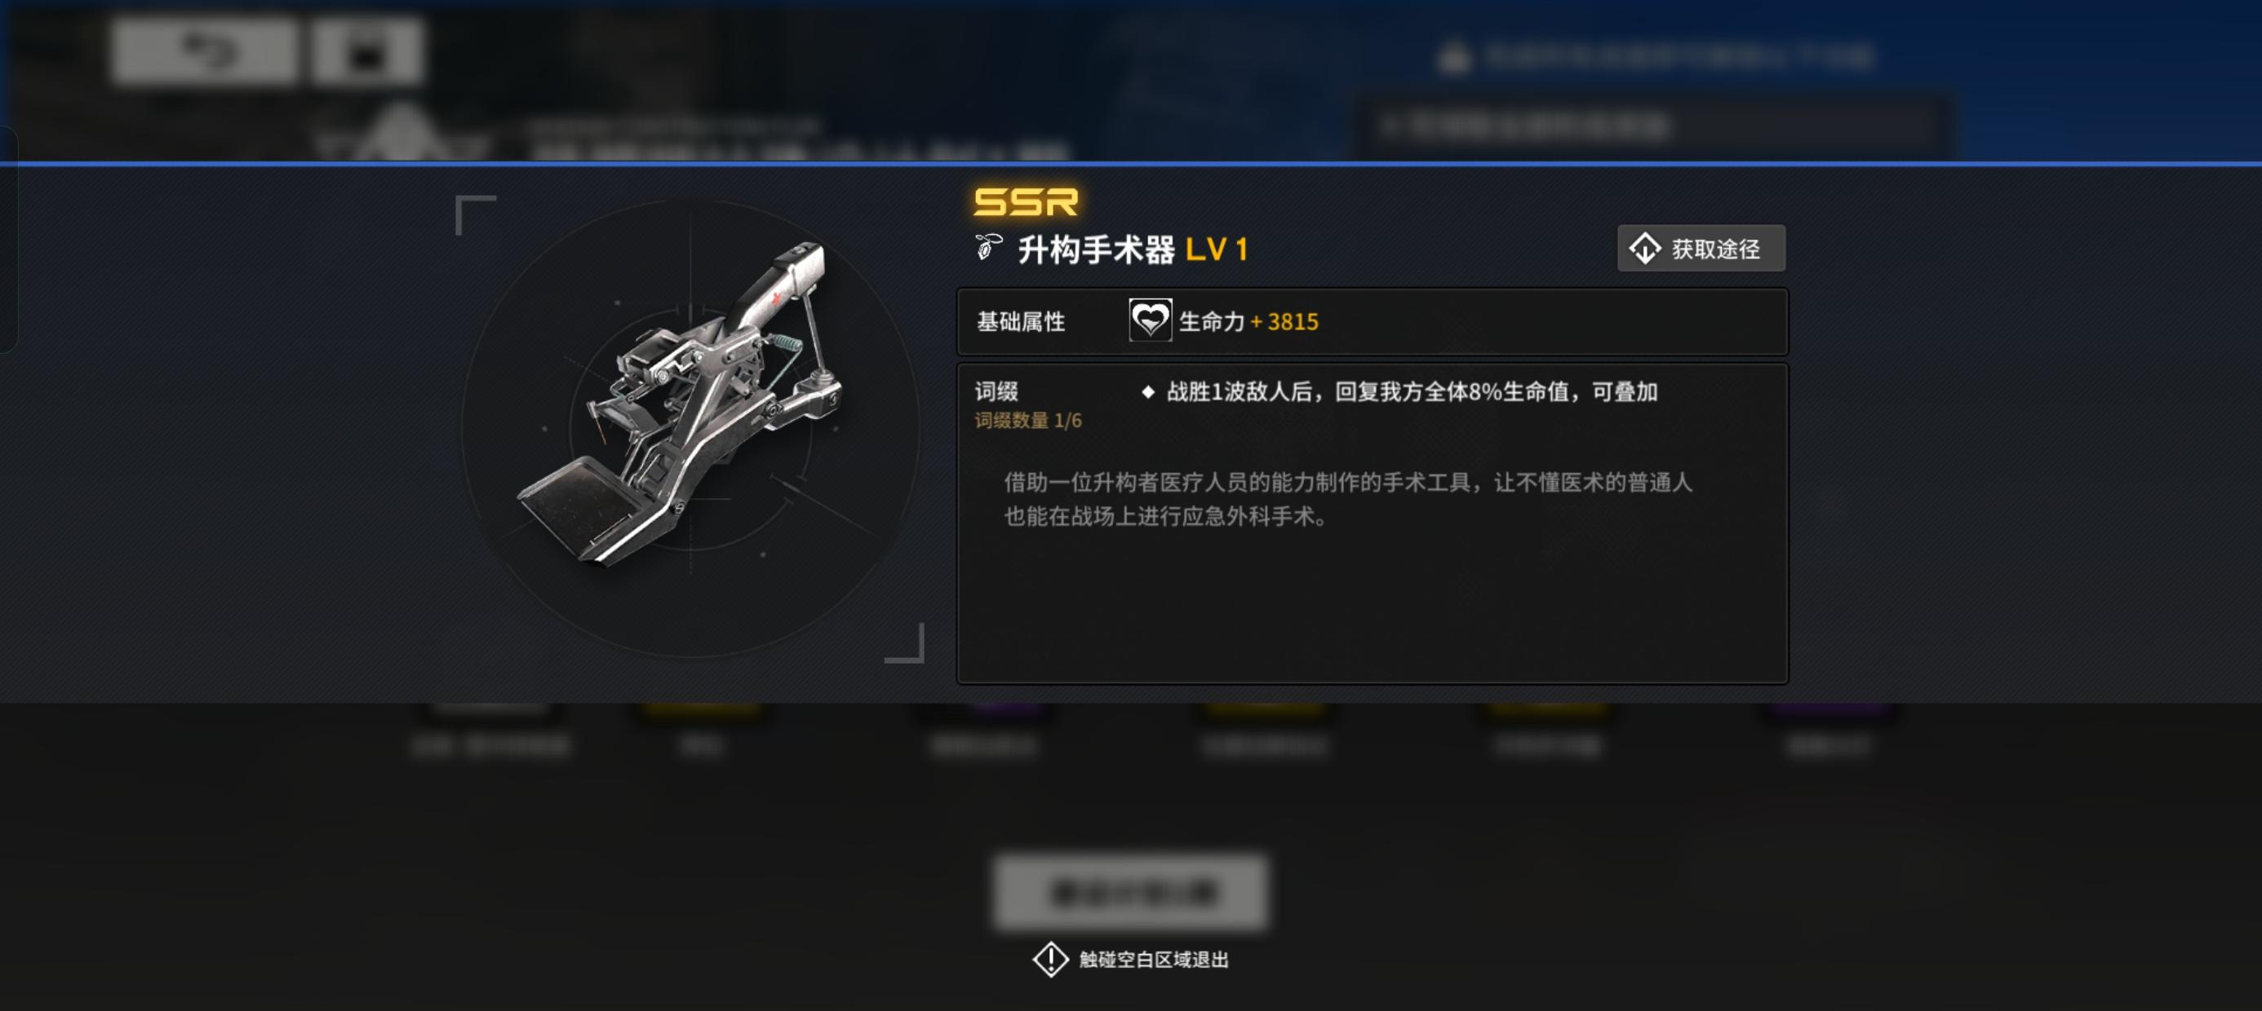Click the item type icon before 升构手术器
The width and height of the screenshot is (2262, 1011).
pos(989,249)
